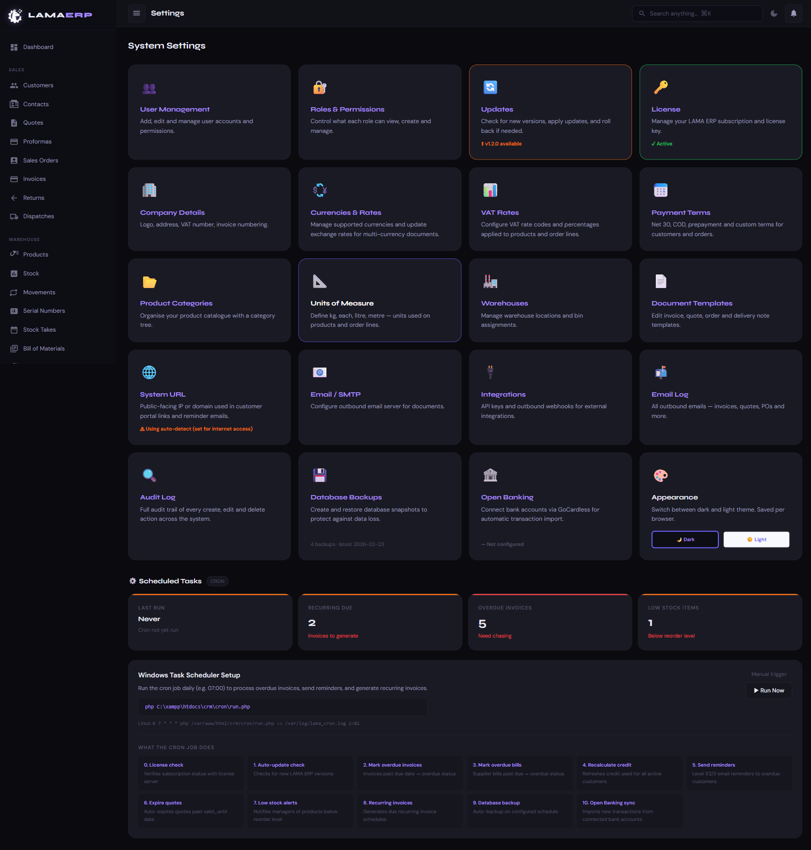The height and width of the screenshot is (850, 811).
Task: Click the padlock icon for Roles & Permissions
Action: (320, 87)
